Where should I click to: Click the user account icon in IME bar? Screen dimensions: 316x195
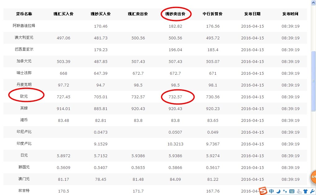299,191
